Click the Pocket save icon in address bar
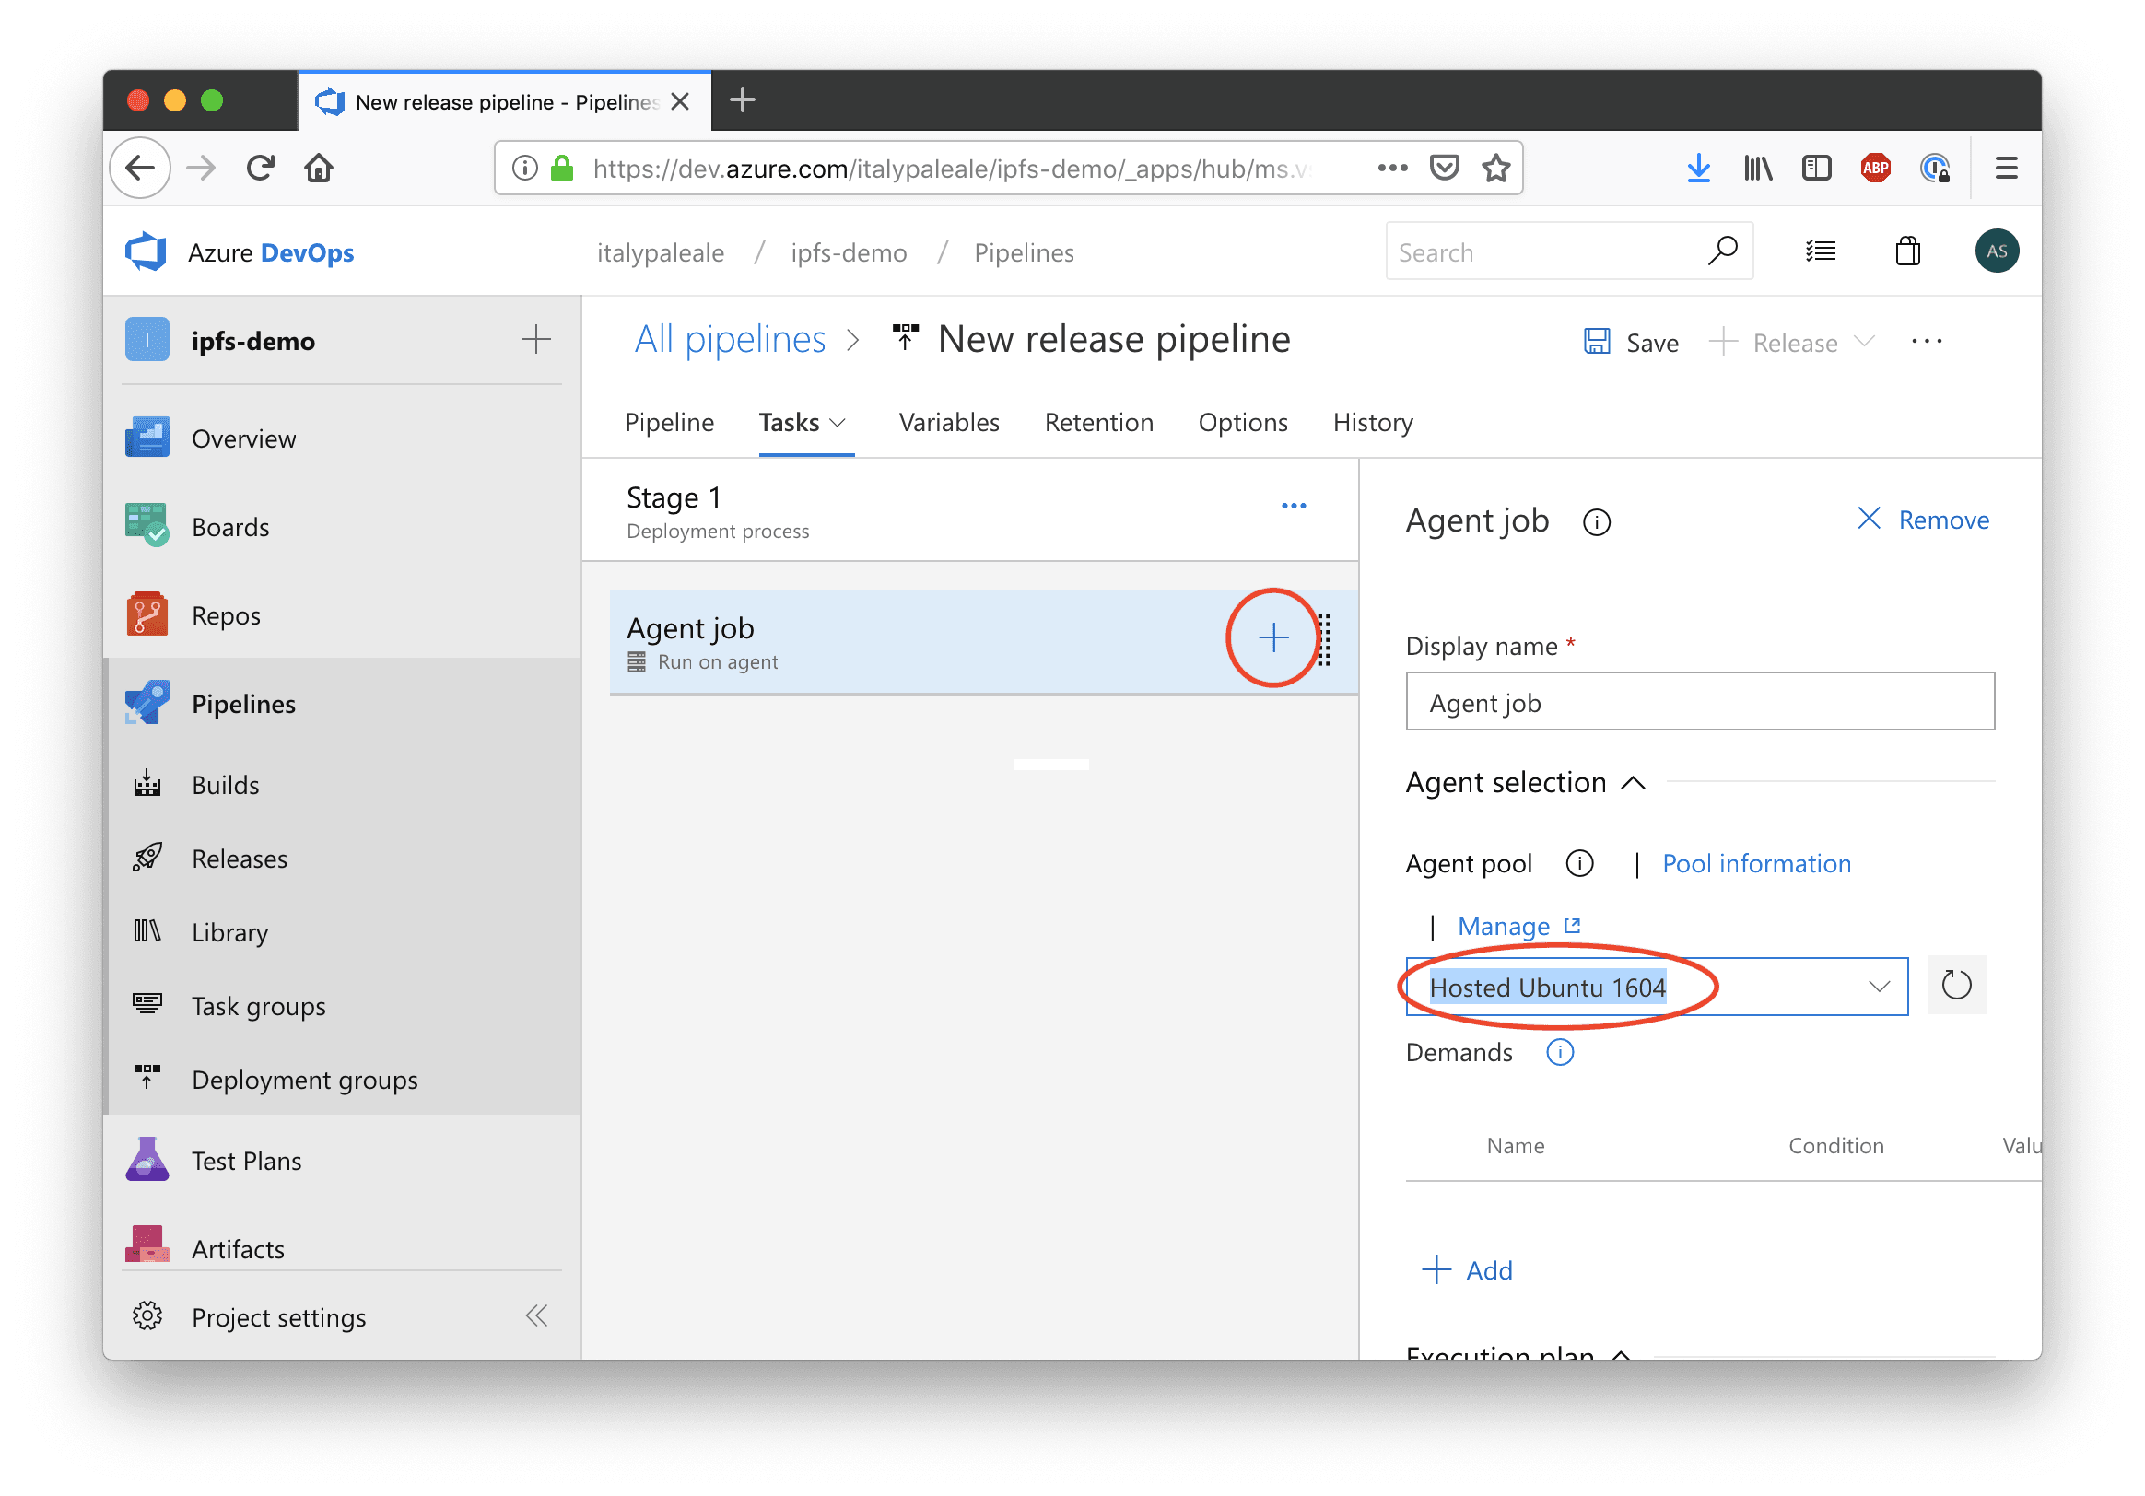Screen dimensions: 2145x1496 coord(1445,168)
